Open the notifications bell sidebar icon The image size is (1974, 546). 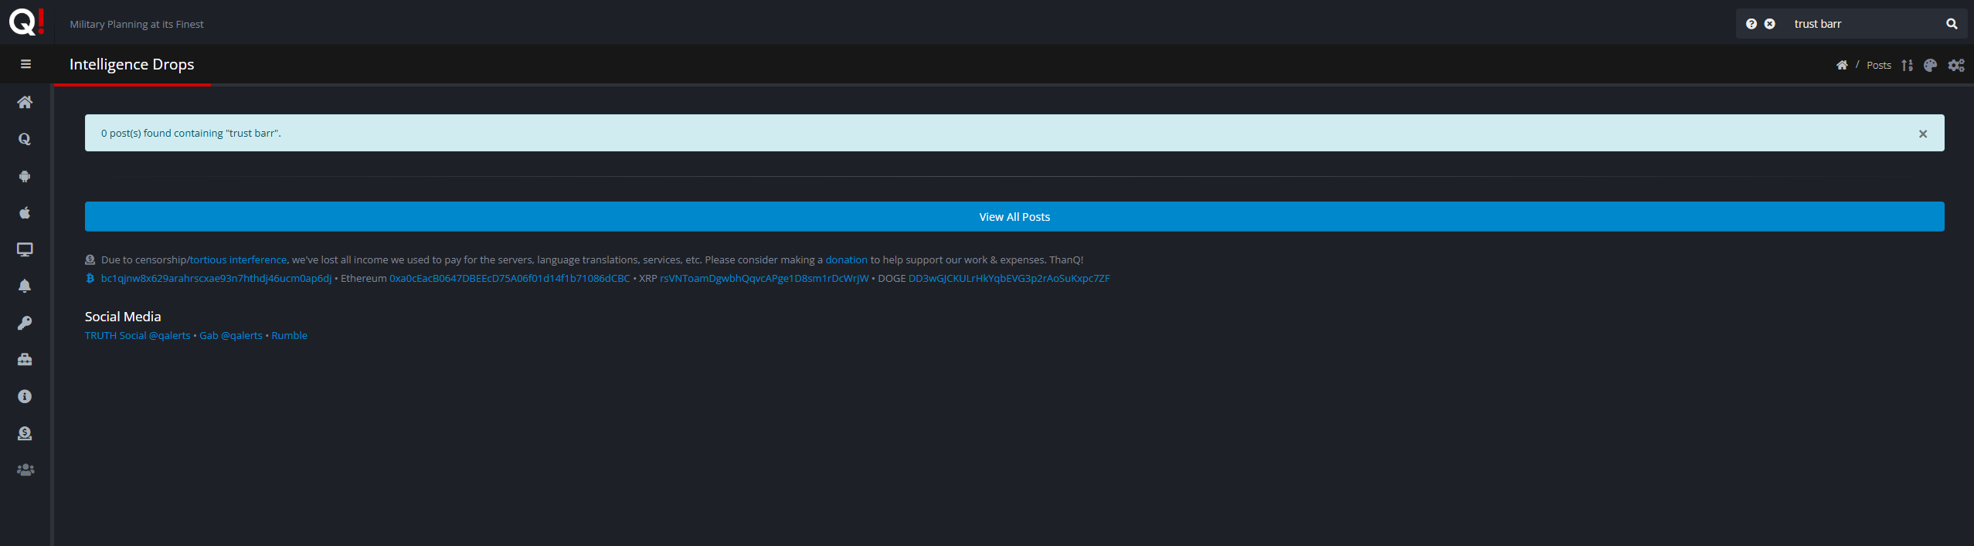click(x=25, y=286)
